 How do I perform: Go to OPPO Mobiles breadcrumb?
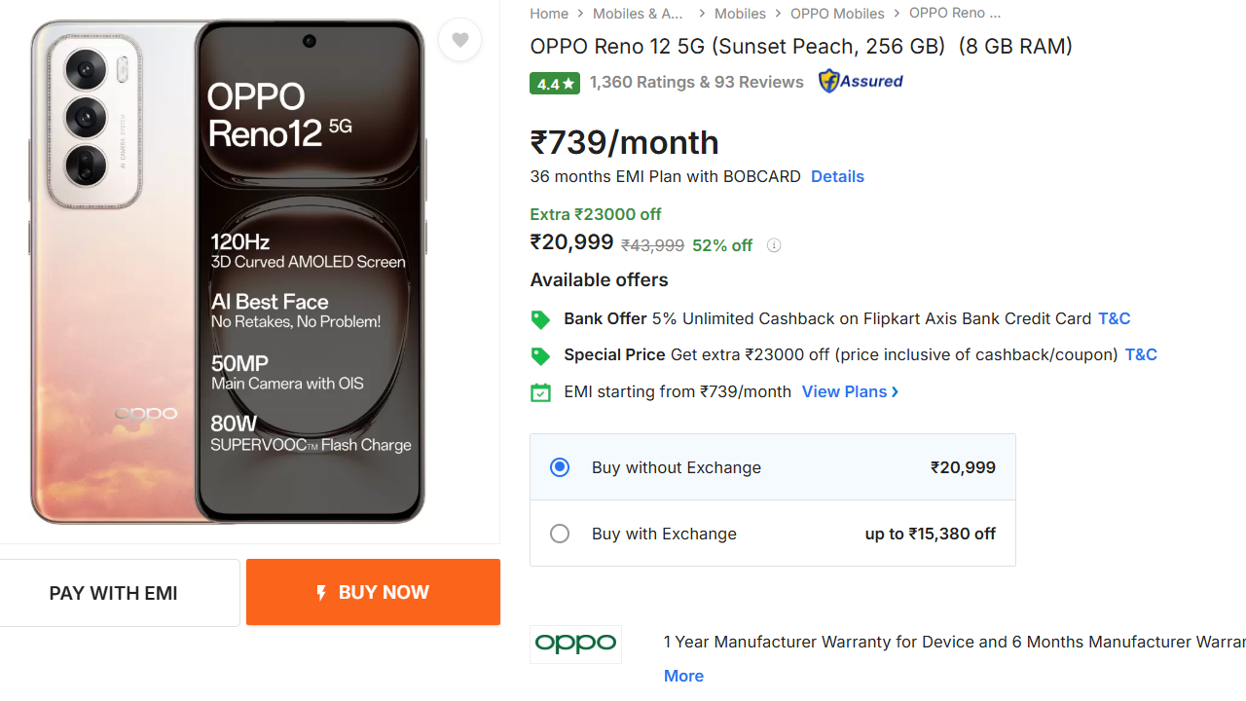point(837,14)
